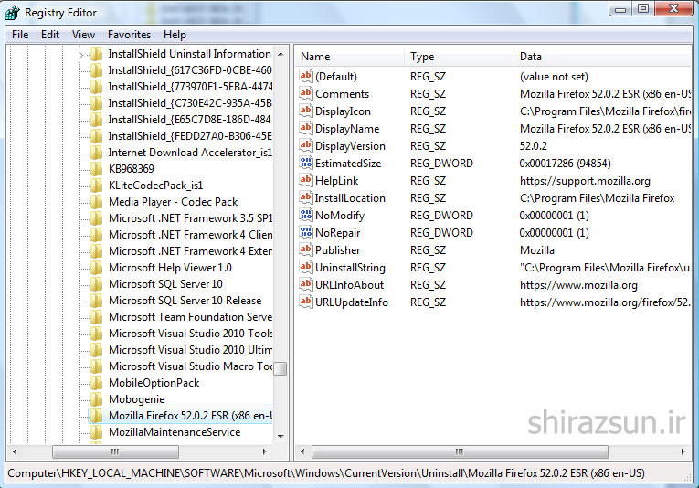Click folder icon of Microsoft Help Viewer 1.0

(96, 268)
